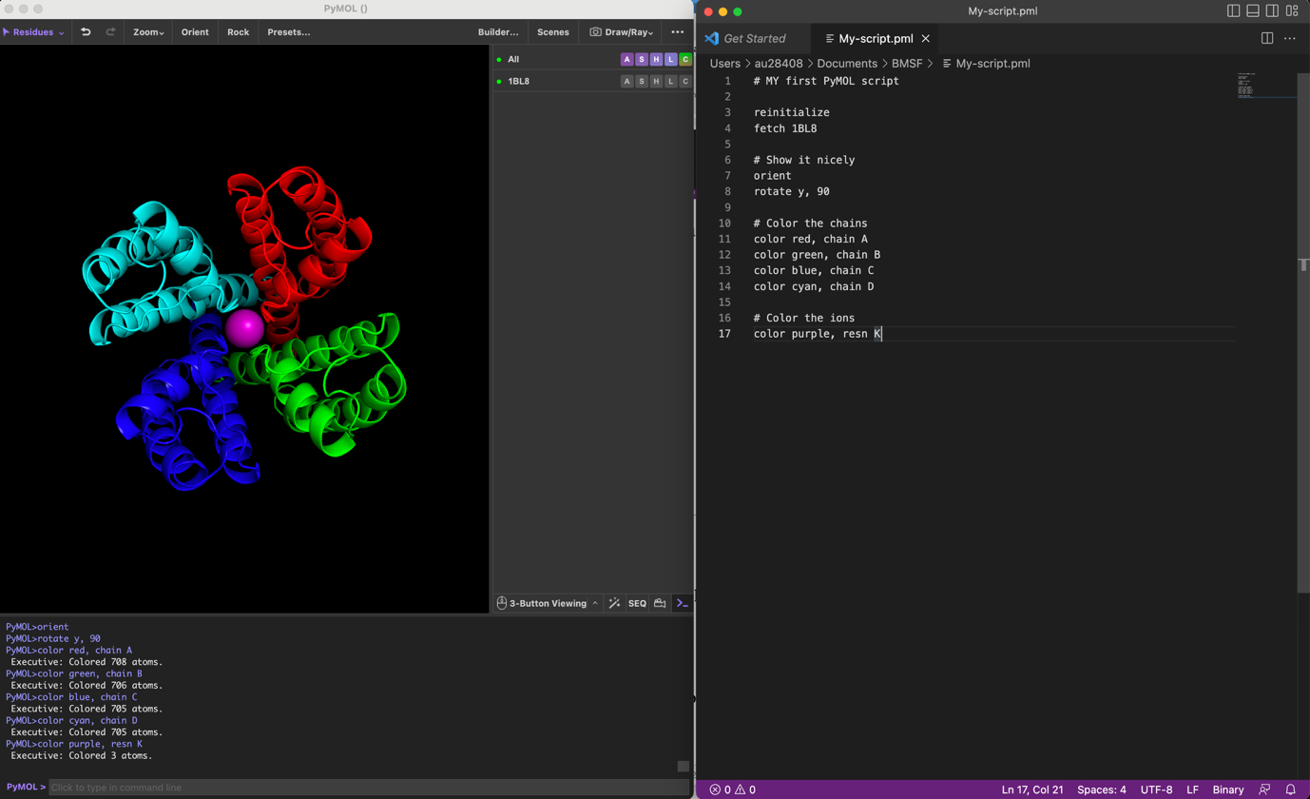
Task: Switch to the Get Started tab
Action: 754,38
